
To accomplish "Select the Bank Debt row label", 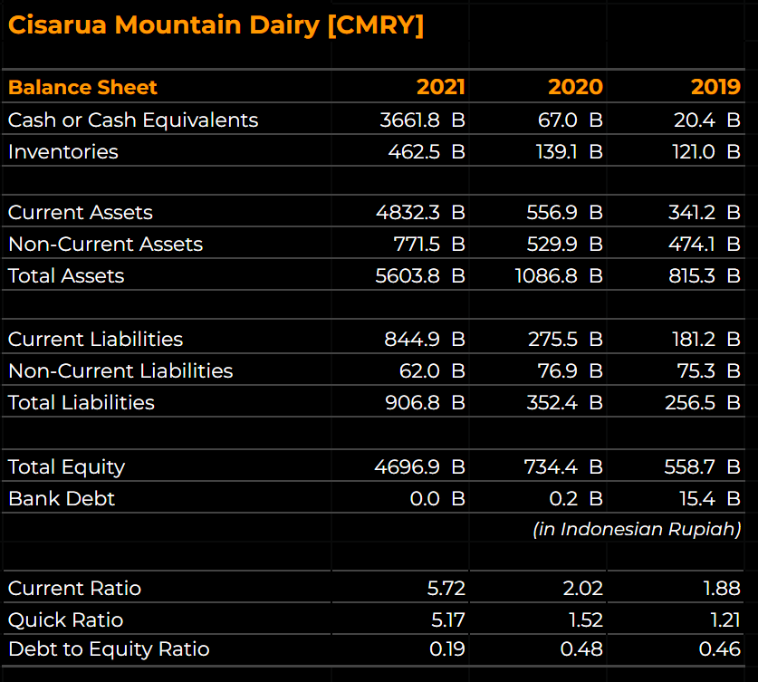I will coord(62,499).
